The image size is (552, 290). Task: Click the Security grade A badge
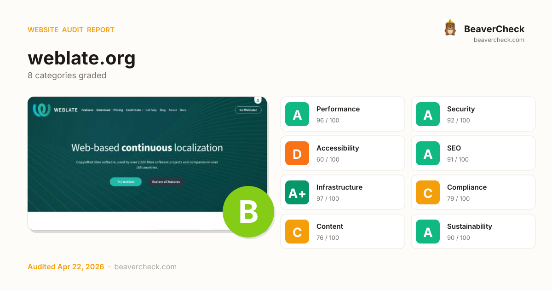click(428, 114)
